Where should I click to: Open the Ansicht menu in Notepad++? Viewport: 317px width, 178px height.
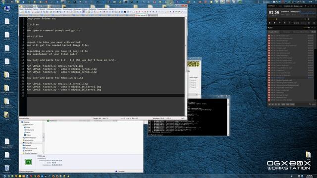[43, 9]
